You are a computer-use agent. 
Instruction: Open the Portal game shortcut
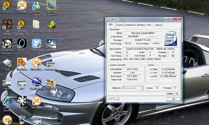(x=22, y=45)
